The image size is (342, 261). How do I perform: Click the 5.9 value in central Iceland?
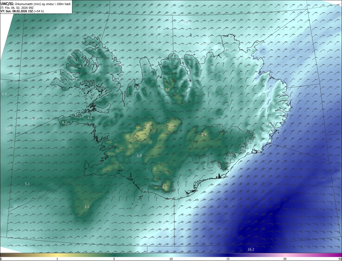[x=139, y=156]
